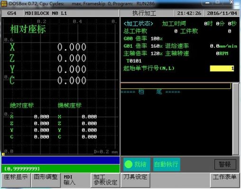This screenshot has width=241, height=189.
Task: Click the relative Y coordinate value
Action: coord(72,69)
